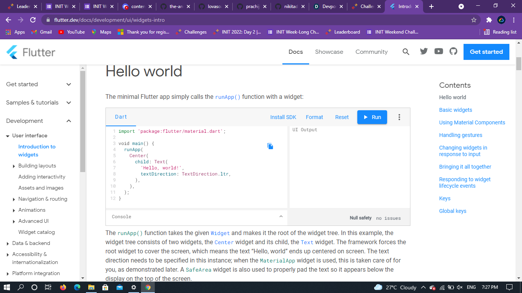Screen dimensions: 522x293
Task: Switch to the Showcase tab
Action: click(x=329, y=52)
